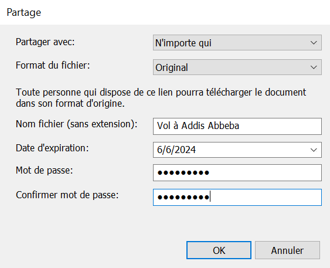Click in the Vol à Addis Abbeba field
330x268 pixels.
click(x=237, y=126)
